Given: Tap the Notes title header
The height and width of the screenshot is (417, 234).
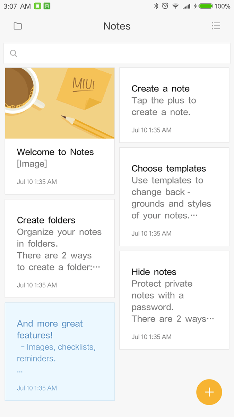Looking at the screenshot, I should tap(117, 26).
